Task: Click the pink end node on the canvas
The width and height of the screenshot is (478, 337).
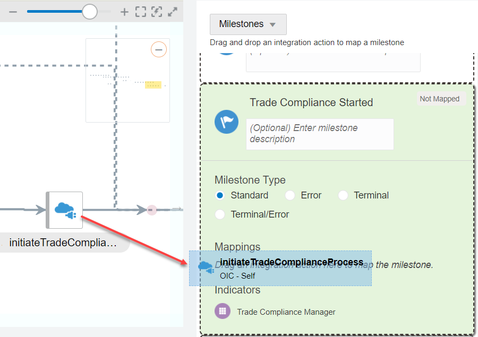Action: (151, 210)
